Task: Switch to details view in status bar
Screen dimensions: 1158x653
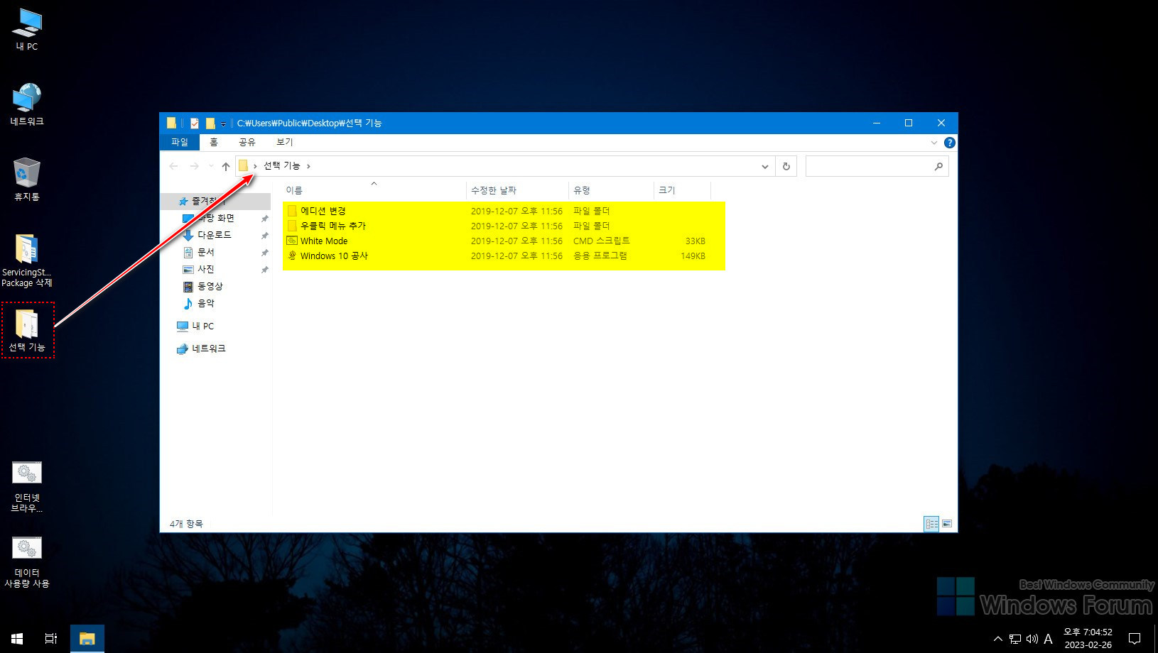Action: click(931, 524)
